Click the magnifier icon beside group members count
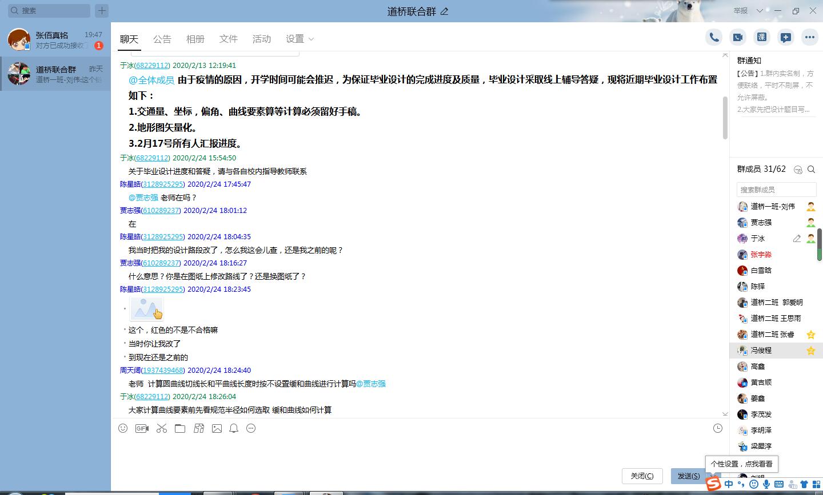Screen dimensions: 823x495 click(811, 170)
